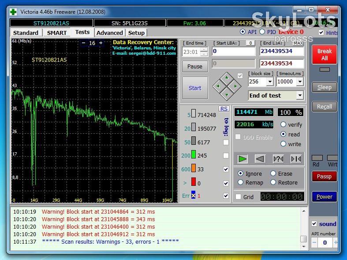Click the blue Power button
Screen dimensions: 347x260
(x=325, y=197)
